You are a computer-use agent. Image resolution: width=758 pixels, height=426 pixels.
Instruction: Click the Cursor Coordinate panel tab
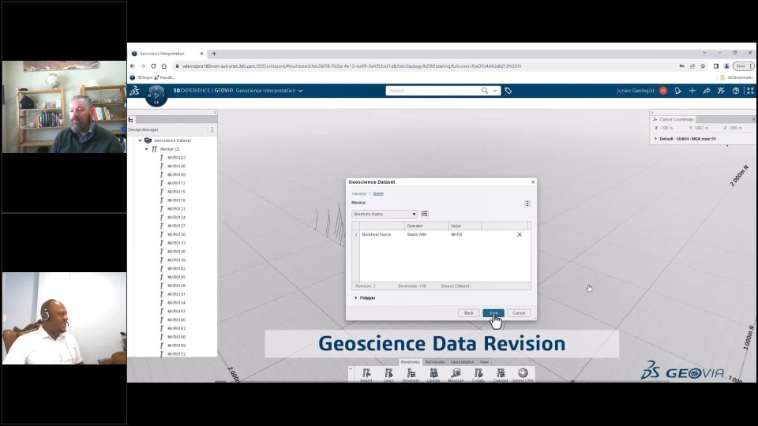[x=674, y=119]
